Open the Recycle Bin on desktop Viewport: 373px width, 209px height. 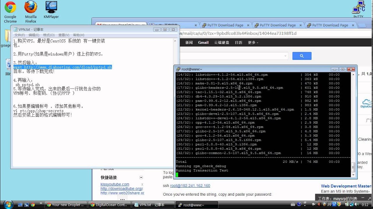point(8,67)
